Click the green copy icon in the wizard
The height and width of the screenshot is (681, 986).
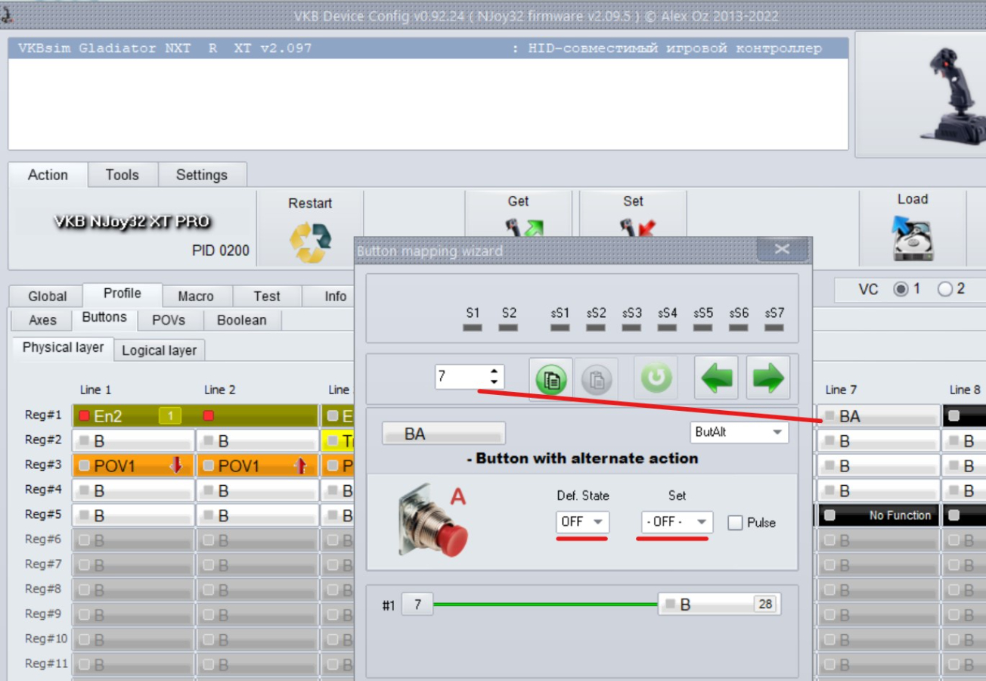(551, 379)
